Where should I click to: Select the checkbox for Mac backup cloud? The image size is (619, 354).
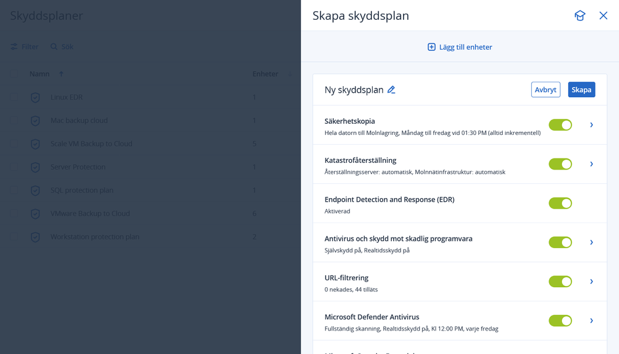[14, 120]
